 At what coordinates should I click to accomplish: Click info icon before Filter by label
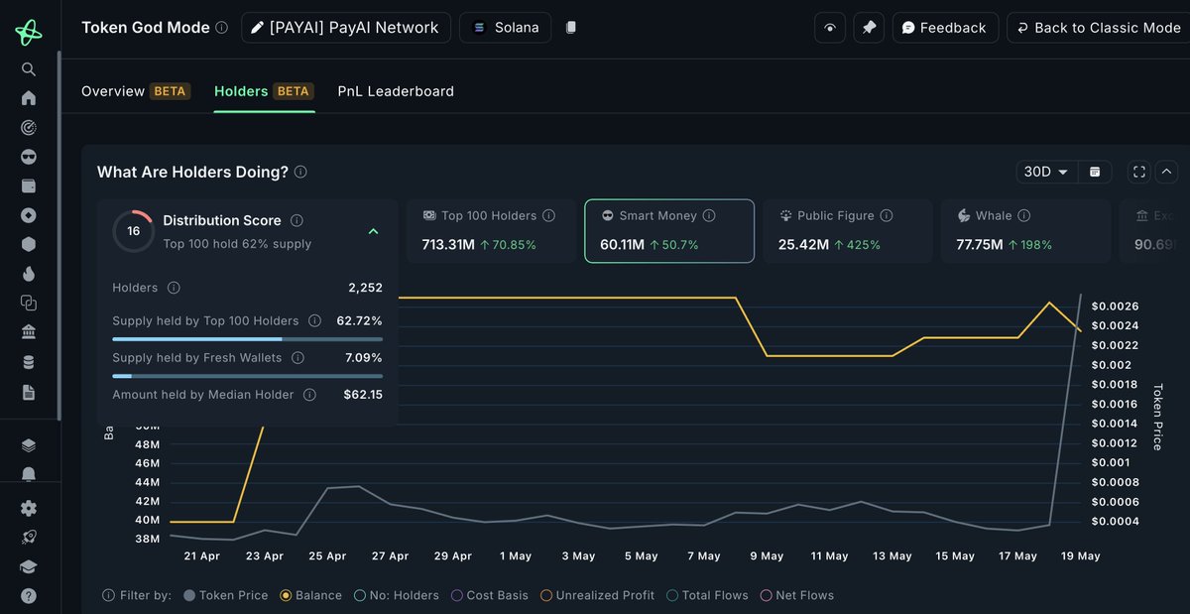[108, 595]
